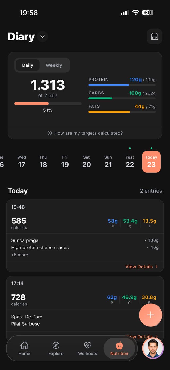Go to the Explore compass icon
The image size is (170, 370).
pyautogui.click(x=56, y=345)
